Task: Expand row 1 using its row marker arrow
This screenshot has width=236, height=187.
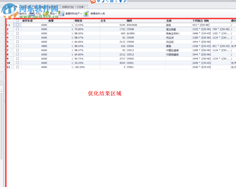Action: [7, 25]
